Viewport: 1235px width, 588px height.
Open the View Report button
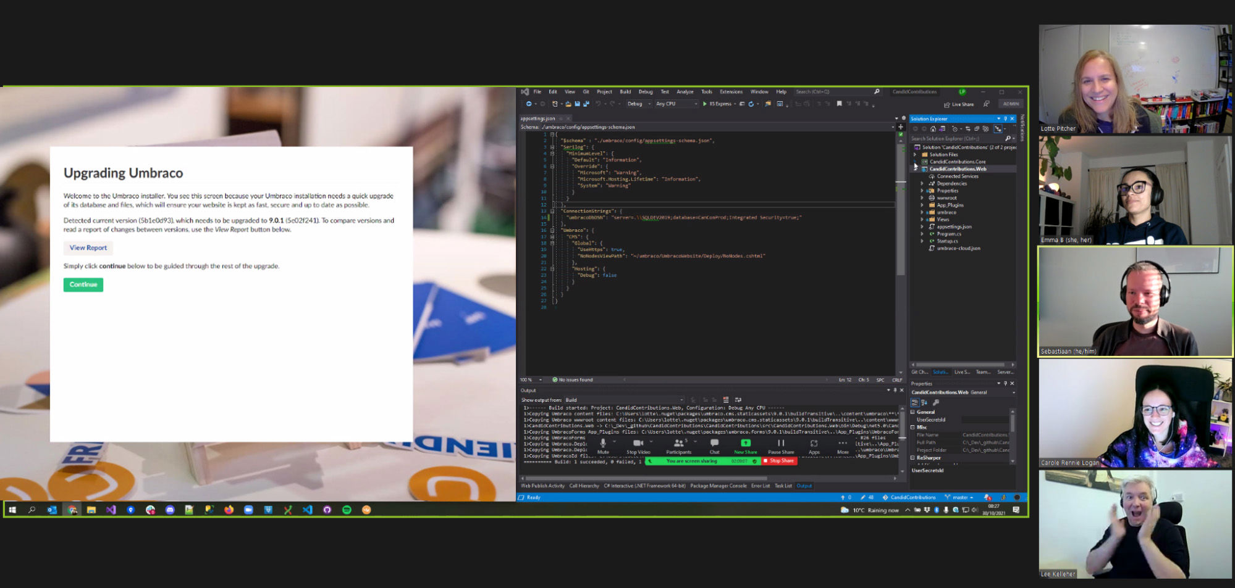point(88,248)
